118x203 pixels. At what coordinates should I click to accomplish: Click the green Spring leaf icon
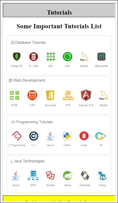point(67,176)
